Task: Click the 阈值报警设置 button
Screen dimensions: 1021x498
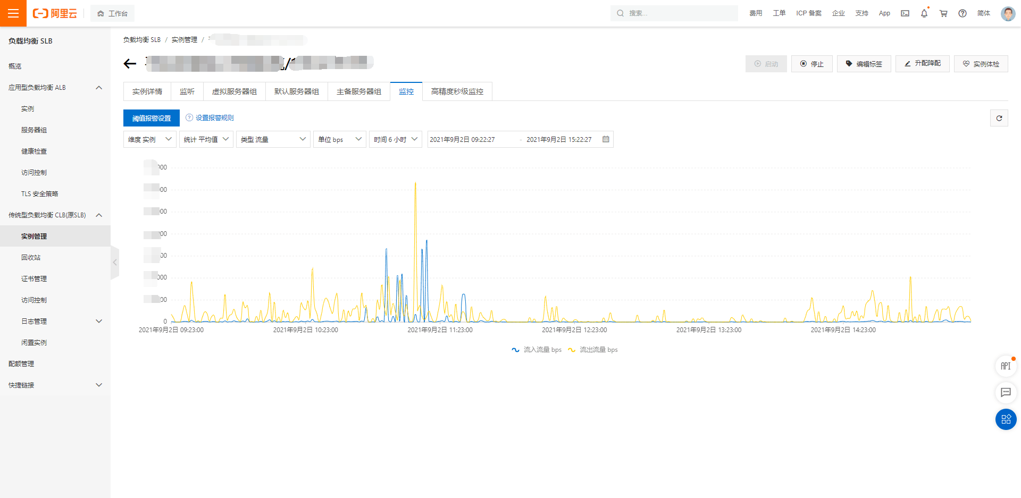Action: [x=152, y=118]
